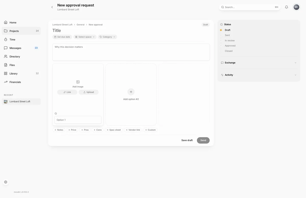Open Projects in the sidebar

(21, 31)
